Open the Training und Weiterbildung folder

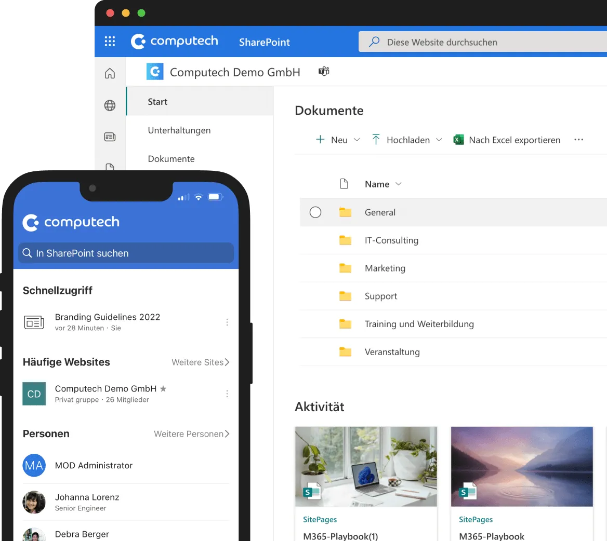419,324
